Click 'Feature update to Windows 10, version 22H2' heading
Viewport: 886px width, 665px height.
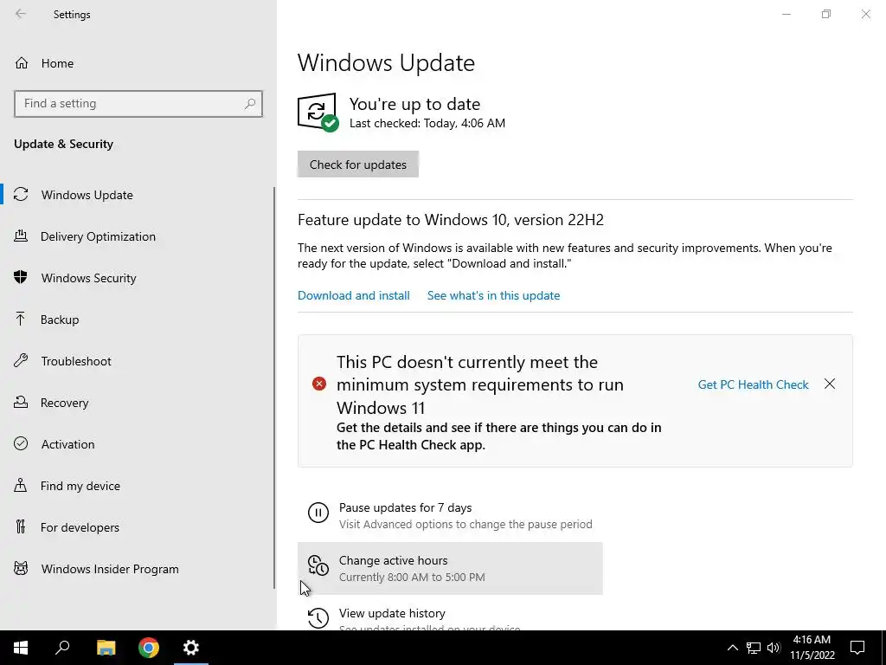click(x=450, y=219)
